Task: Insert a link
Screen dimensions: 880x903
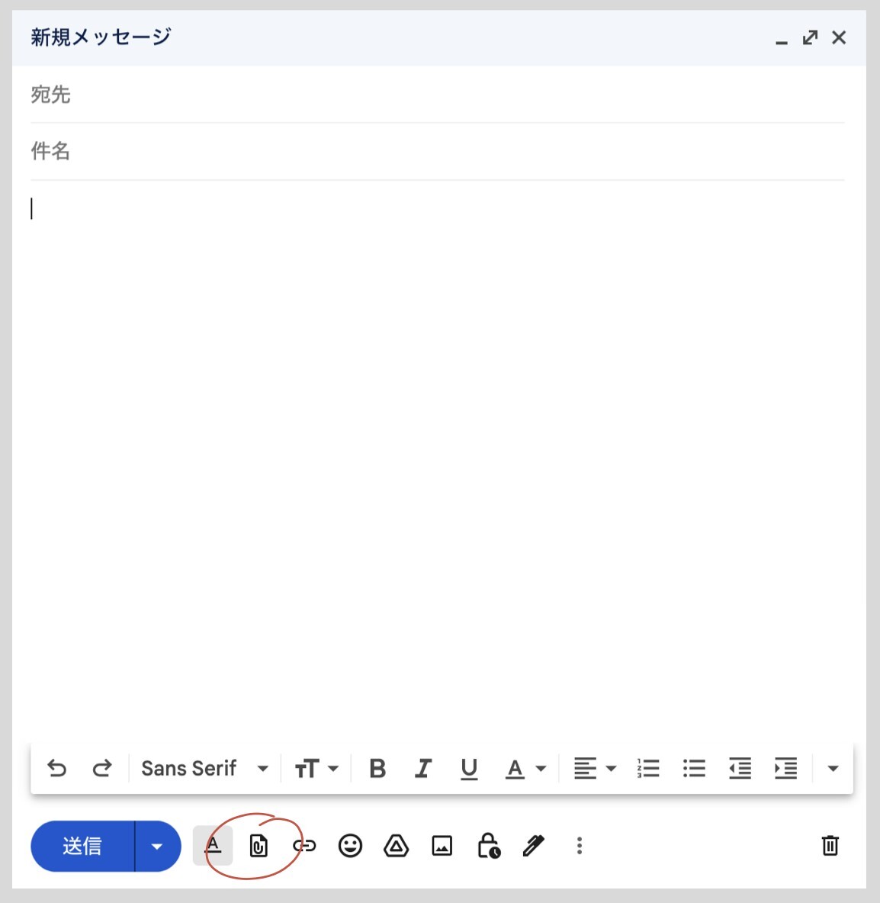Action: (304, 846)
